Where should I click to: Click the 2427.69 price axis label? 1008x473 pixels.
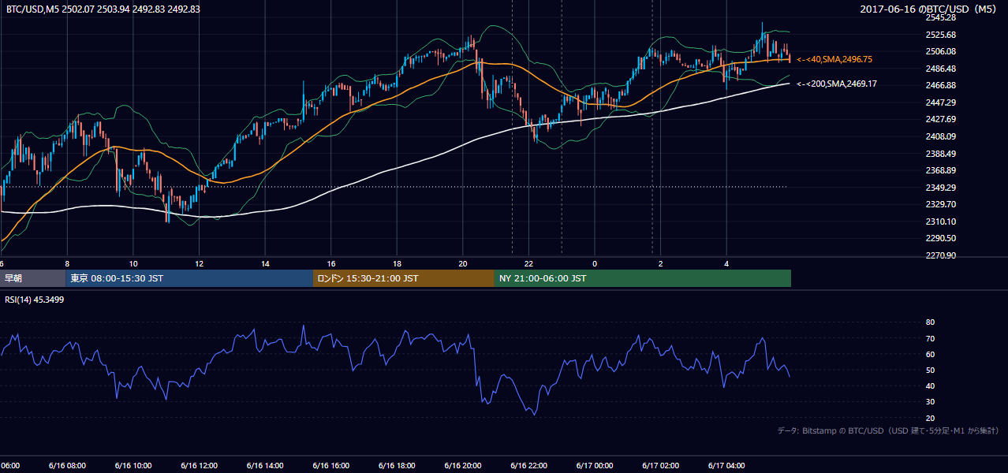pos(941,119)
